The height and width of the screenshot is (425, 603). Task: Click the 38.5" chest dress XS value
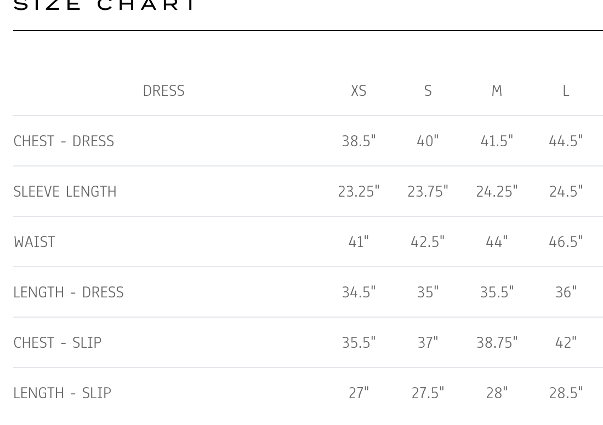359,141
